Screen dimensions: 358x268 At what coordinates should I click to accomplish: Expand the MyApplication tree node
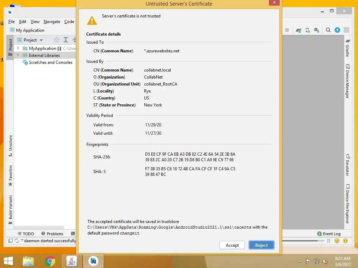(x=18, y=48)
